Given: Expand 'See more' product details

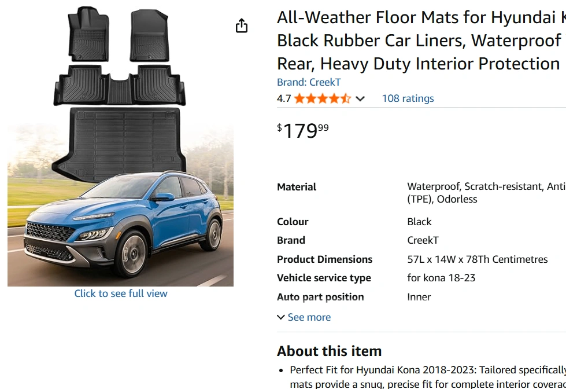Looking at the screenshot, I should (x=304, y=317).
